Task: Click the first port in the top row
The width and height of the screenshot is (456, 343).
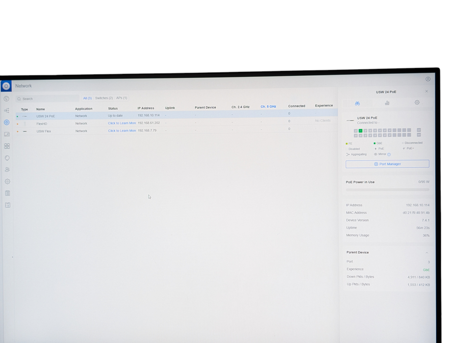Action: [355, 131]
